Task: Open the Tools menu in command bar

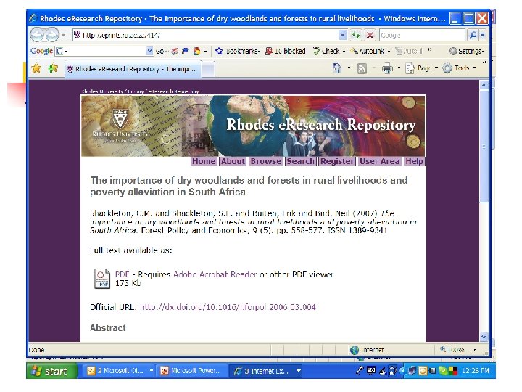Action: [459, 68]
